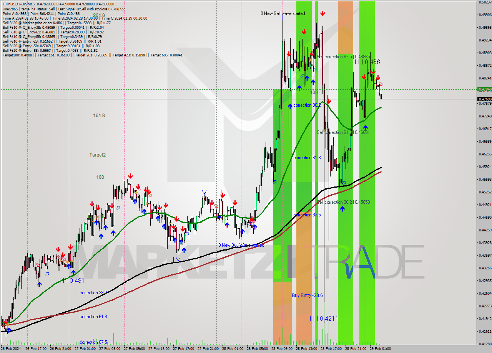Click the black 0.47690 current price marker
This screenshot has height=353, width=492.
click(484, 99)
